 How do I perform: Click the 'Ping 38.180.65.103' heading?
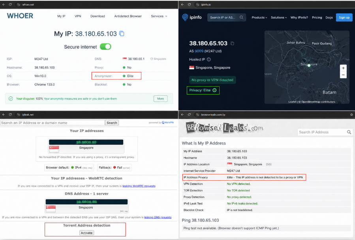click(200, 220)
